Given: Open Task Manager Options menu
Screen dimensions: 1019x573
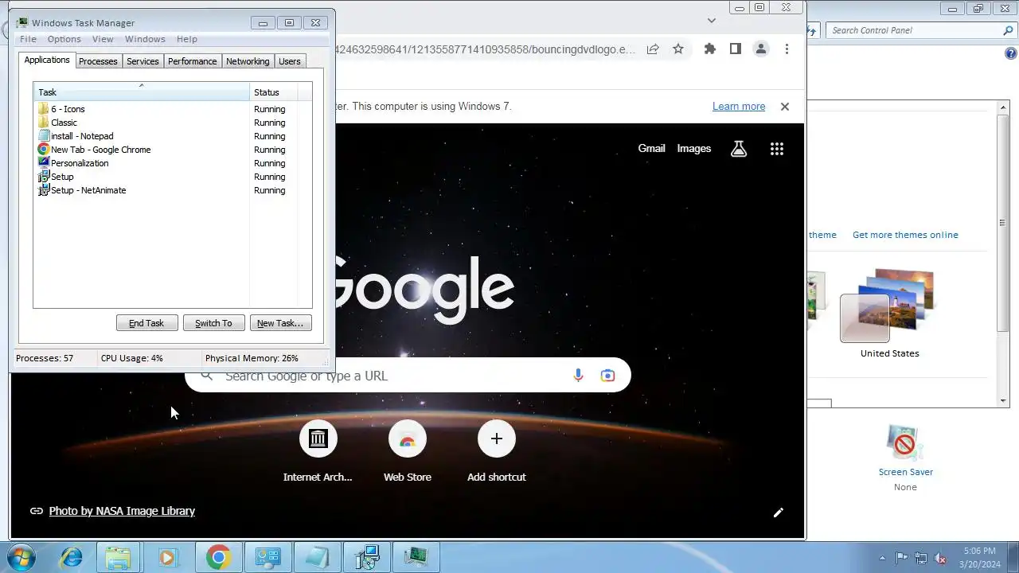Looking at the screenshot, I should (x=64, y=39).
